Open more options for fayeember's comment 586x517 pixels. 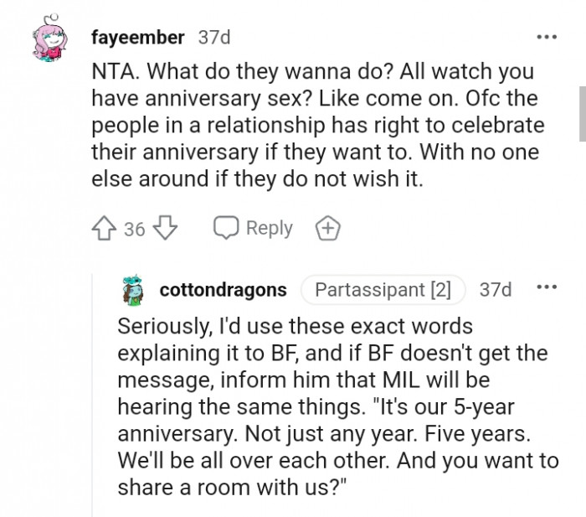[546, 38]
